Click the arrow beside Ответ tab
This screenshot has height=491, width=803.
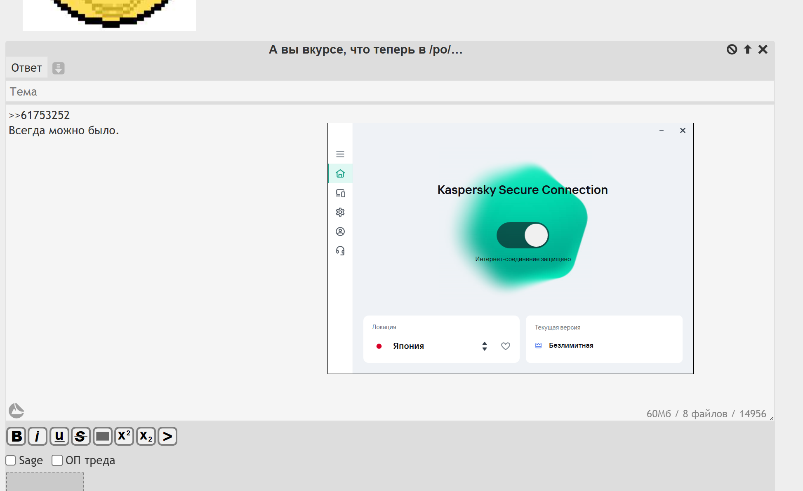pos(59,68)
